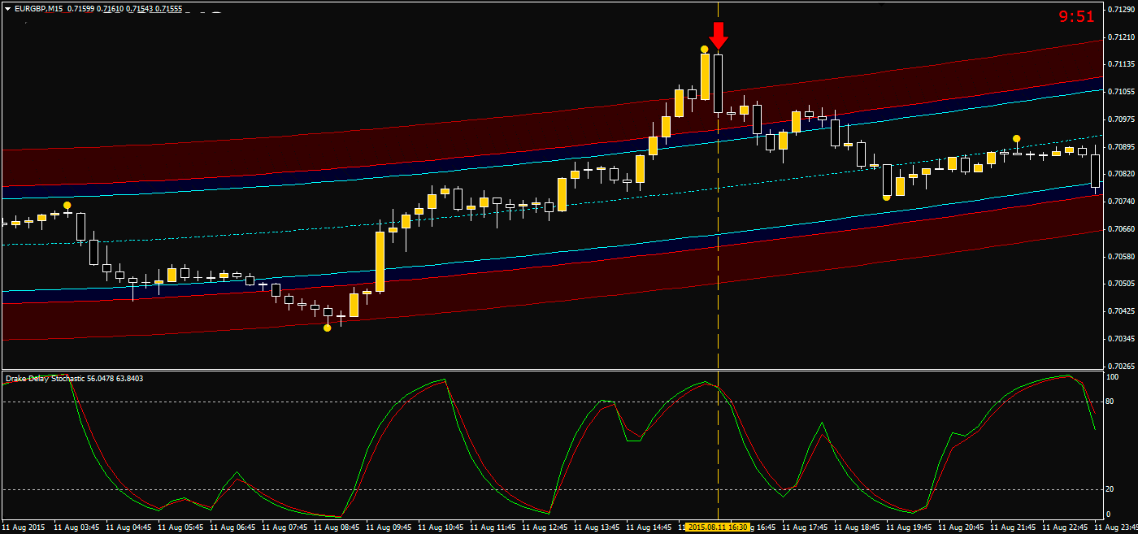1138x534 pixels.
Task: Select the yellow dot near the 21:45 candles
Action: 1016,138
